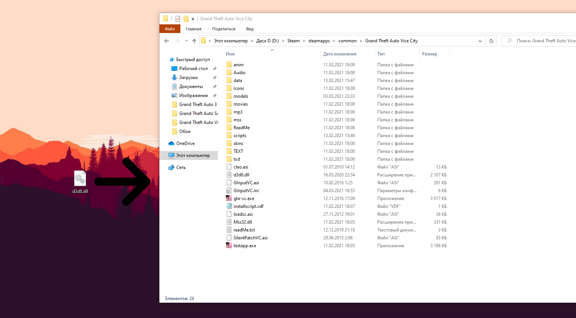Click the Properties icon in the title bar
Viewport: 576px width, 318px height.
point(178,19)
